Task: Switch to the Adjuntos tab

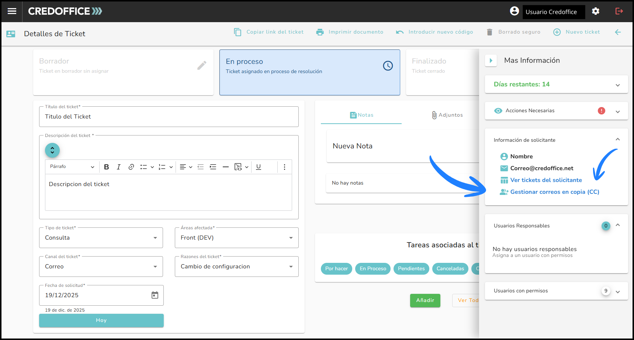Action: [447, 115]
